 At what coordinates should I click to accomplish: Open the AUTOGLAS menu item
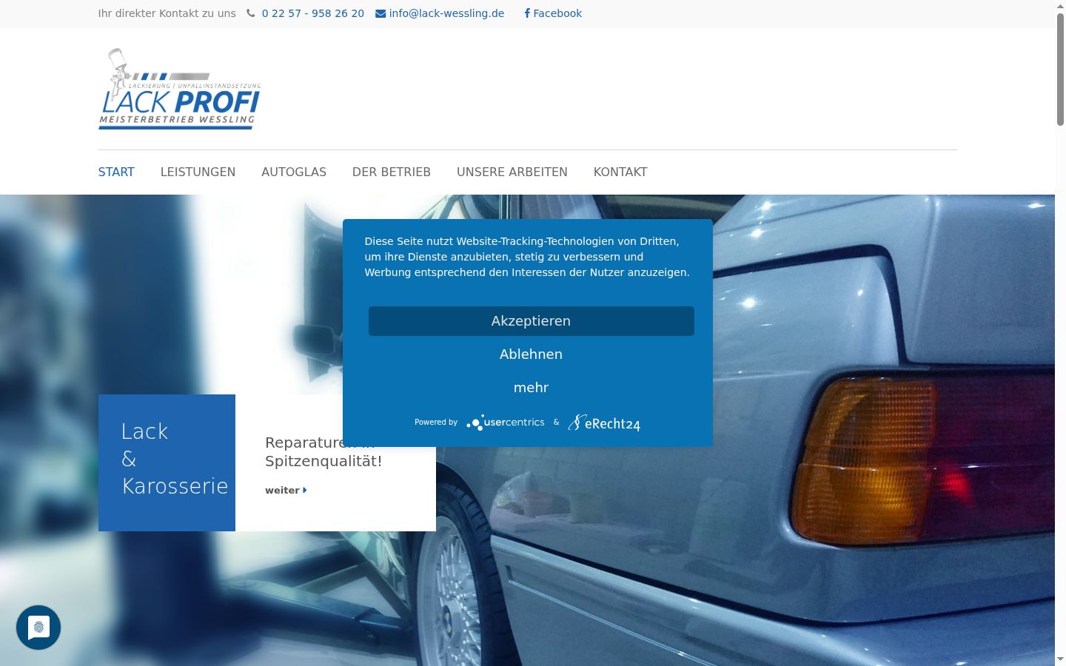[x=294, y=172]
